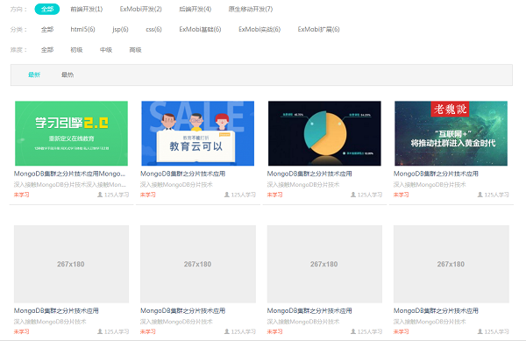Choose the jsp(6) category

[120, 30]
